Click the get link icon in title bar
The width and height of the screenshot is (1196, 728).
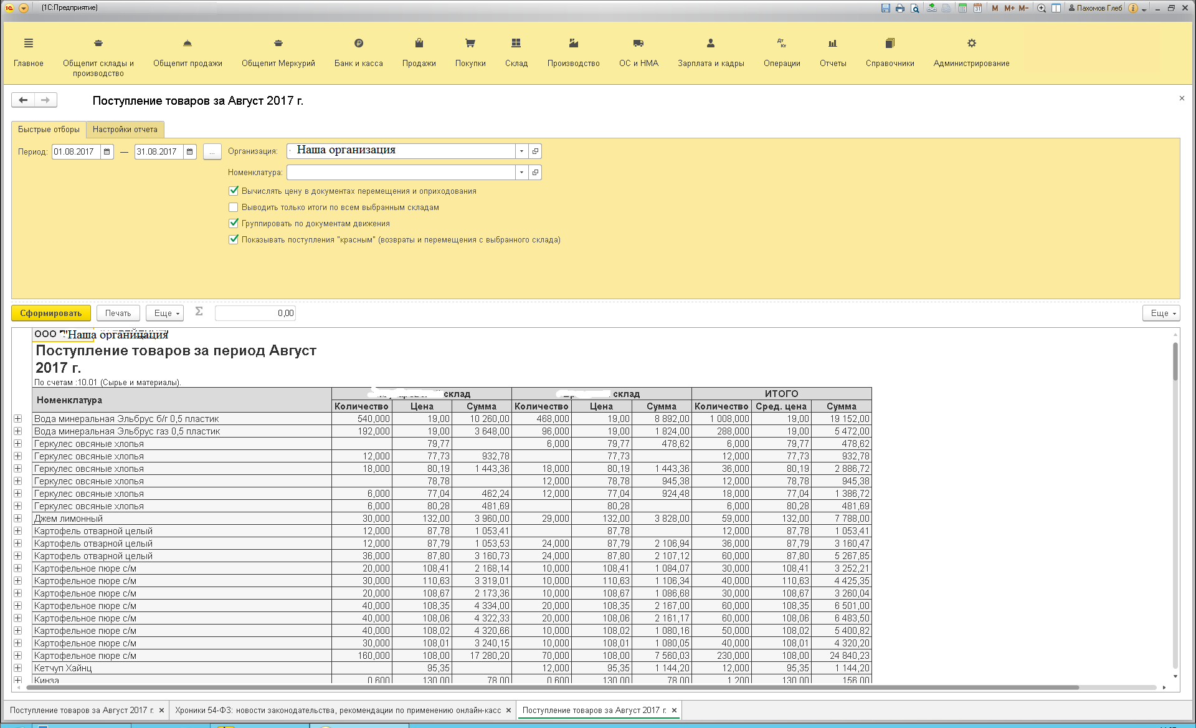[932, 8]
